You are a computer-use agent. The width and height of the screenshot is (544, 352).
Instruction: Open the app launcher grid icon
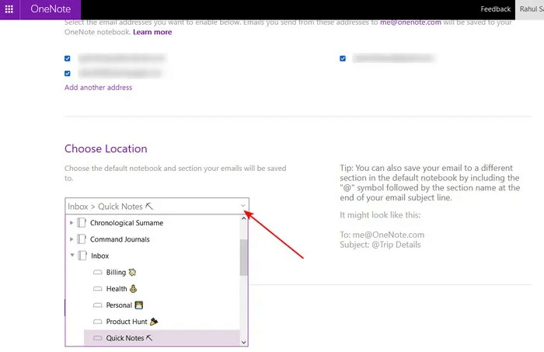[9, 9]
